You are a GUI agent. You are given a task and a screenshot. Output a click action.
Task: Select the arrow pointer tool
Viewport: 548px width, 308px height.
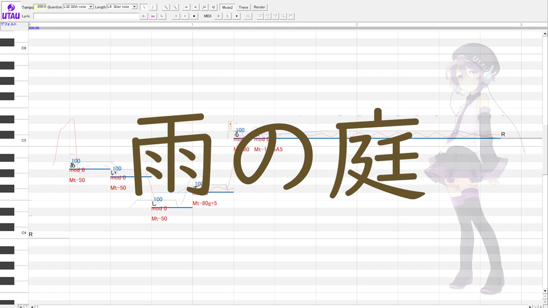[x=144, y=7]
